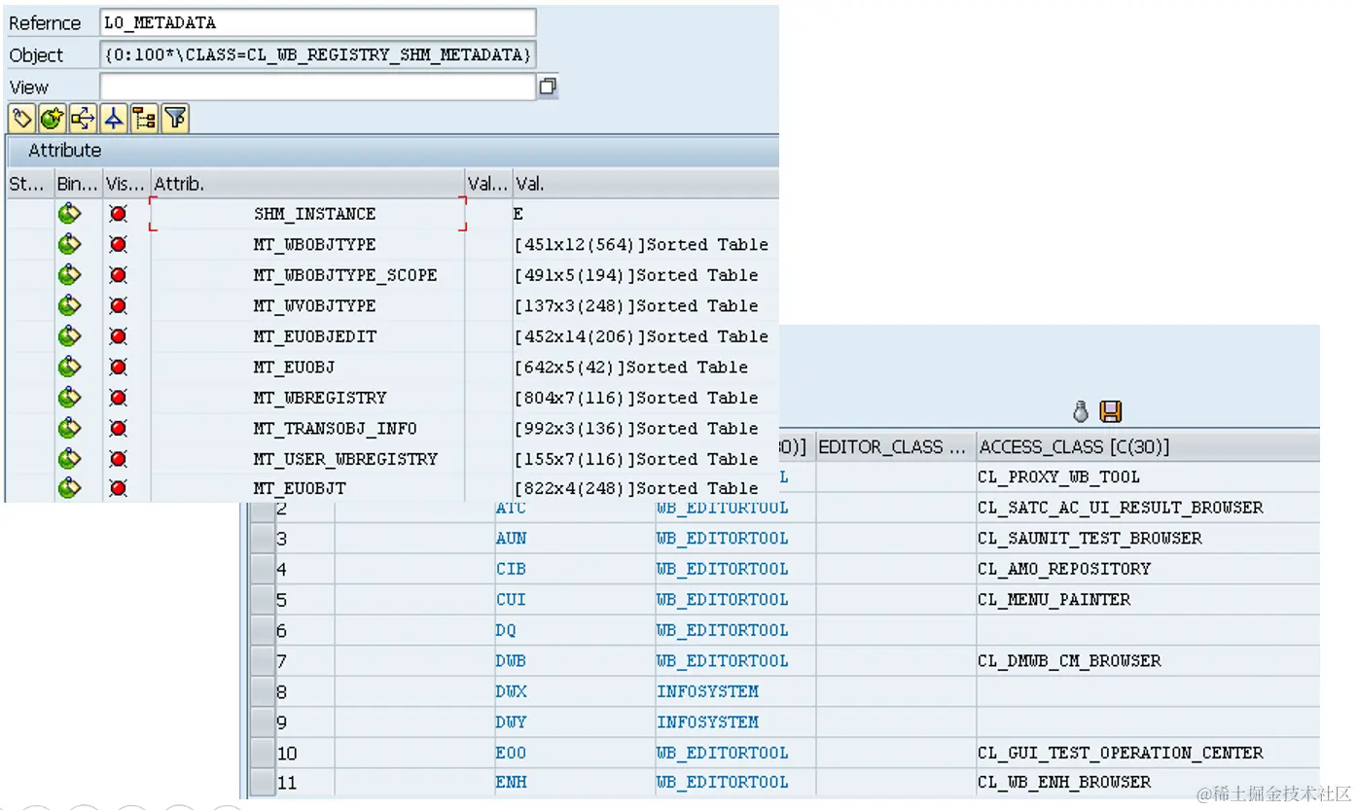
Task: Click the binding icon in the MT_EUOBJEDIT row
Action: (69, 336)
